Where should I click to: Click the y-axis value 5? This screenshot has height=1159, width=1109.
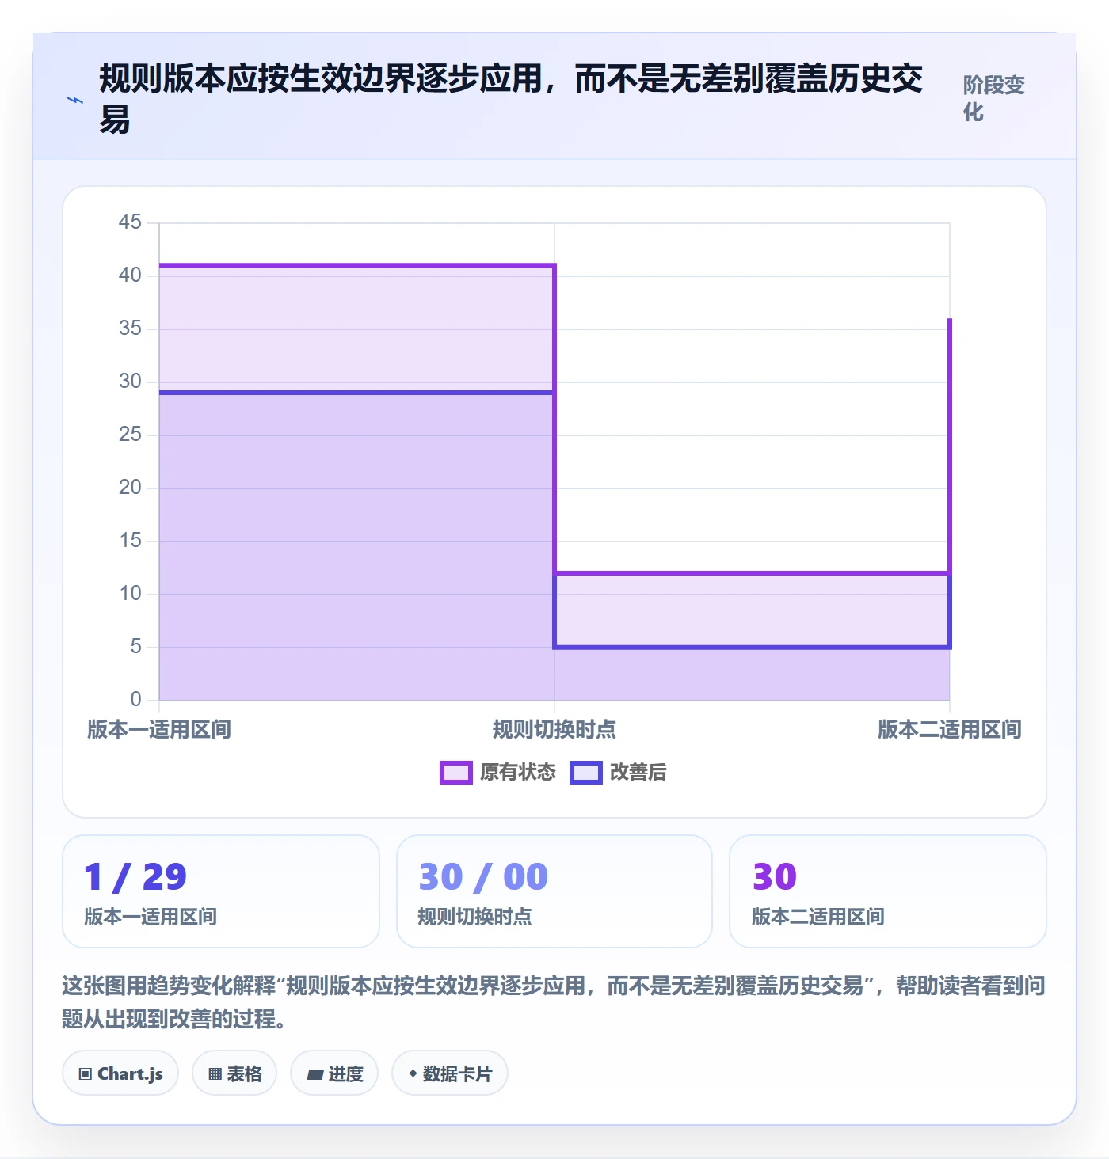click(x=136, y=647)
